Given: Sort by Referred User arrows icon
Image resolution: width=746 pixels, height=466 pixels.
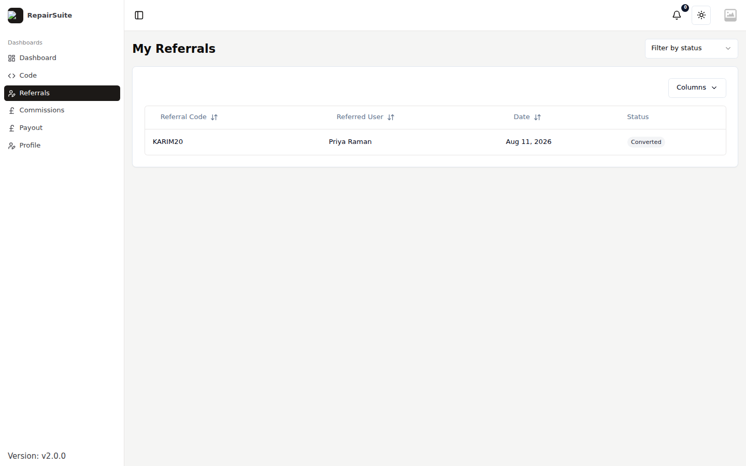Looking at the screenshot, I should coord(391,118).
